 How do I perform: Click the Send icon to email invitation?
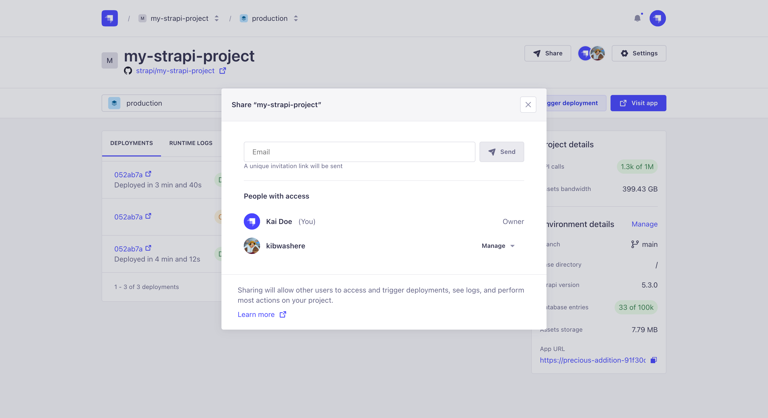coord(492,152)
